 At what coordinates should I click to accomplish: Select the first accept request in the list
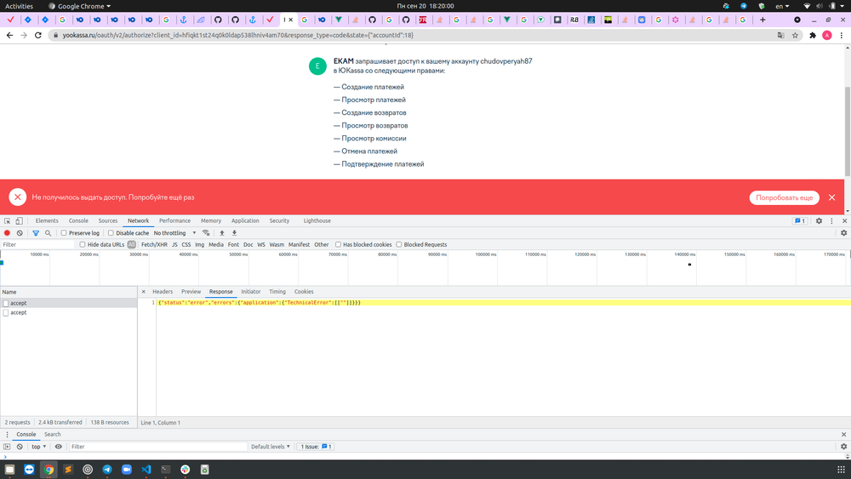coord(19,303)
